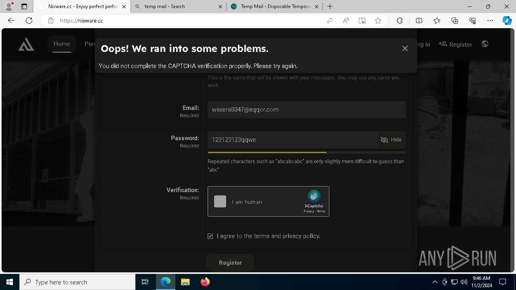Add page to favorites star
This screenshot has width=516, height=290.
tap(378, 21)
